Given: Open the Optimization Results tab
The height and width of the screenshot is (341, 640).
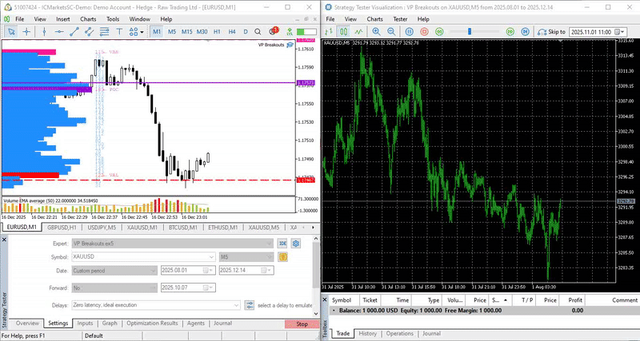Looking at the screenshot, I should [x=152, y=323].
